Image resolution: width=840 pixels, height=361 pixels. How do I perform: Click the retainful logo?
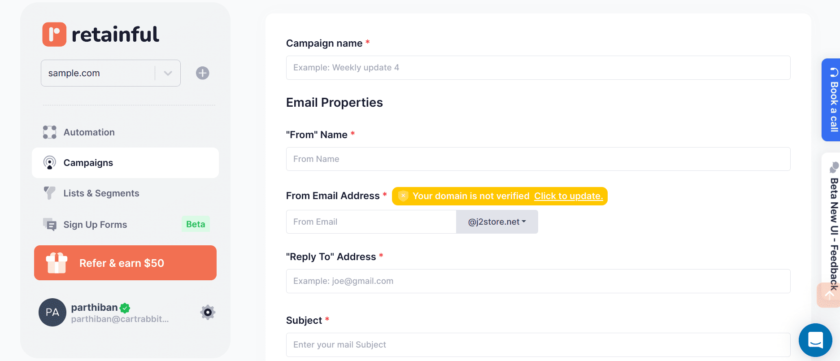point(100,33)
